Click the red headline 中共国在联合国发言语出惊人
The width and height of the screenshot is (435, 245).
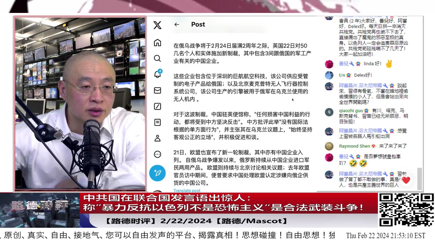[x=167, y=198]
